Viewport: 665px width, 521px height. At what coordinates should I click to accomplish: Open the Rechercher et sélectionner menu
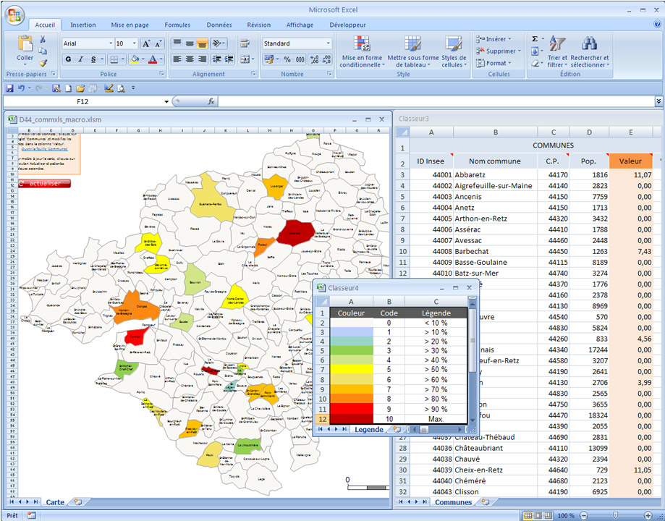(x=590, y=51)
